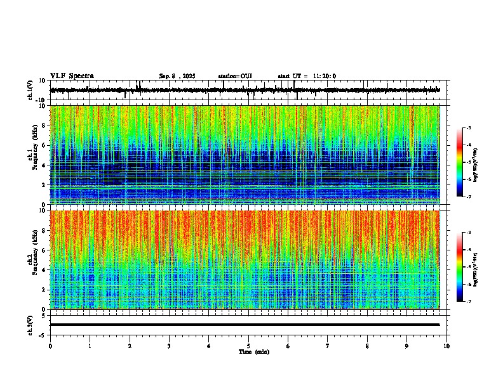This screenshot has width=503, height=388.
Task: Click the time axis tick label "3"
Action: [169, 346]
